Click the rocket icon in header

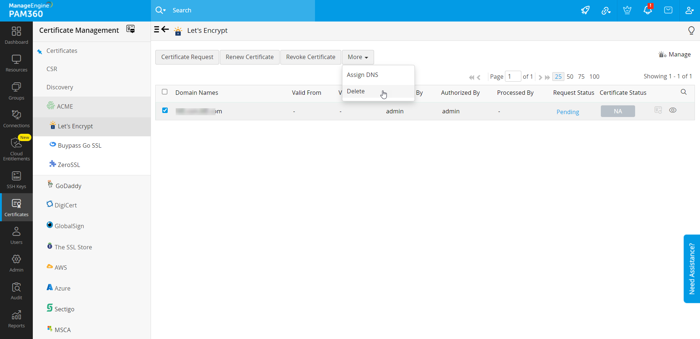pyautogui.click(x=585, y=10)
